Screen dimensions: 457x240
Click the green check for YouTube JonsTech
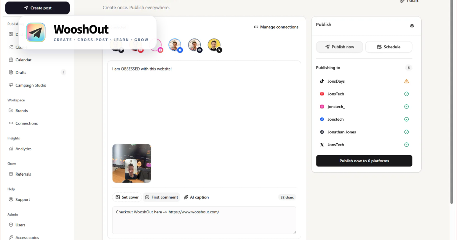tap(406, 94)
